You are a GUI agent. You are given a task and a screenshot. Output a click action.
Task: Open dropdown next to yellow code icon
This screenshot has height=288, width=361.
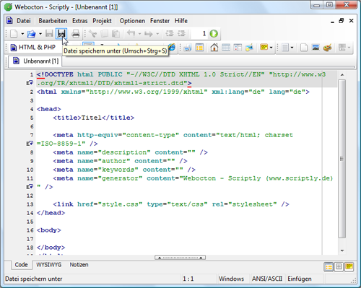271,48
